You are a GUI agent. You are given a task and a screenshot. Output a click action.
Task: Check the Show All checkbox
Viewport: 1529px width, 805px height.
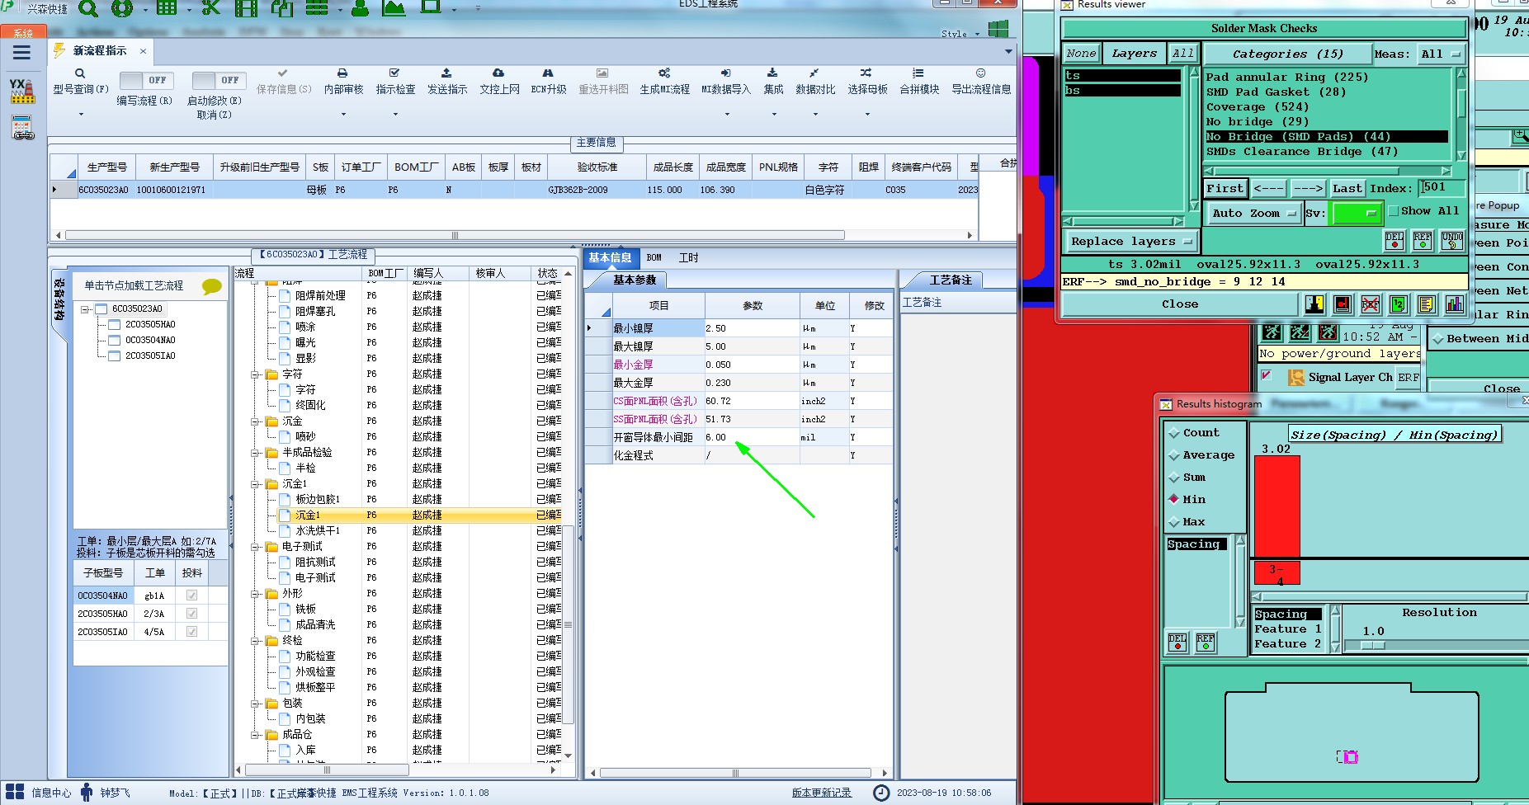click(1394, 211)
